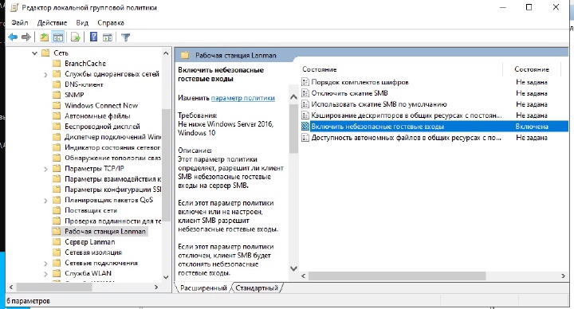Expand Службы одноранговых сетей node

click(45, 74)
